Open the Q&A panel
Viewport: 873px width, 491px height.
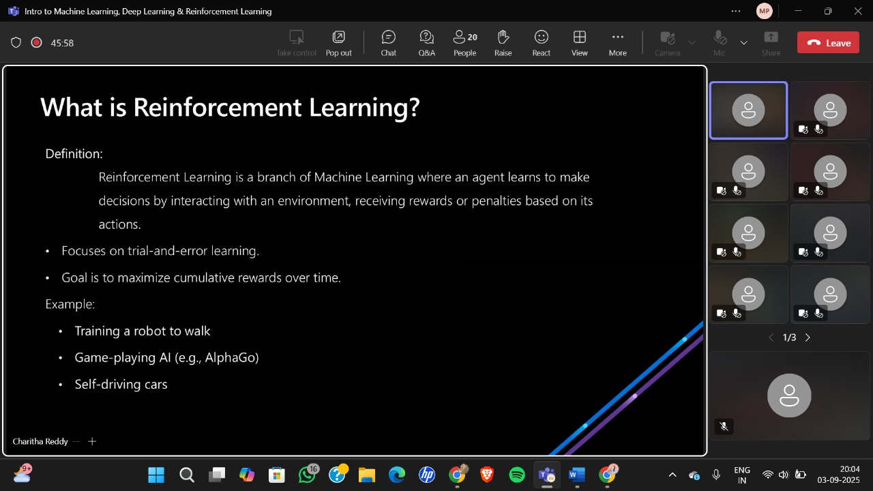pyautogui.click(x=426, y=42)
